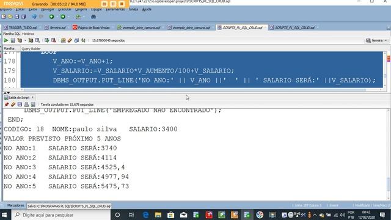The width and height of the screenshot is (391, 220).
Task: Open the Navegar menu
Action: point(48,9)
